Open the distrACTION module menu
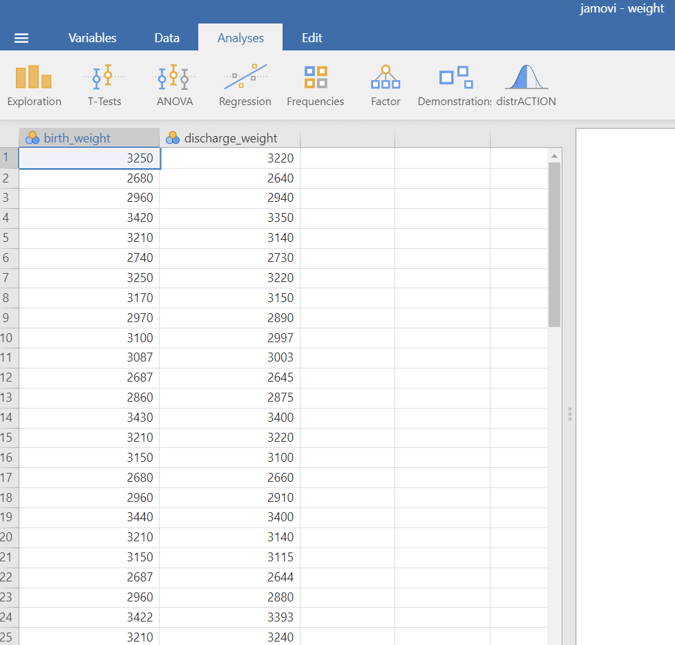675x645 pixels. pyautogui.click(x=526, y=85)
